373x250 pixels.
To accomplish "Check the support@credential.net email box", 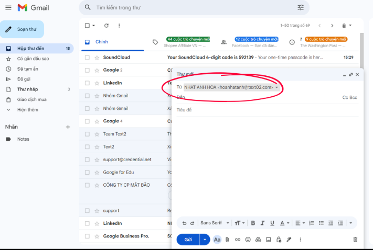I will (x=87, y=160).
